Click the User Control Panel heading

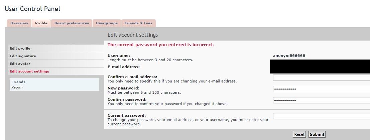point(32,9)
